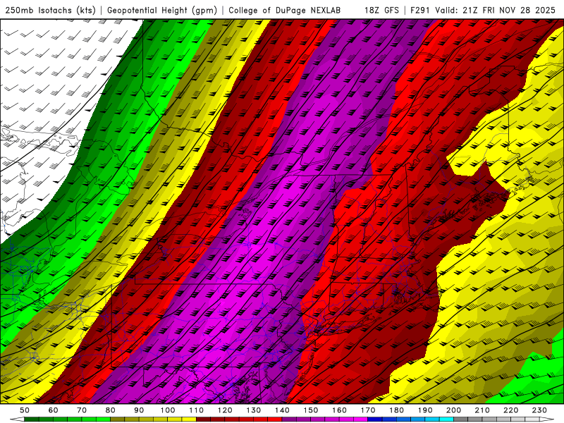Click the dark blue swatch right of 170
Viewport: 564px width, 423px height.
375,419
